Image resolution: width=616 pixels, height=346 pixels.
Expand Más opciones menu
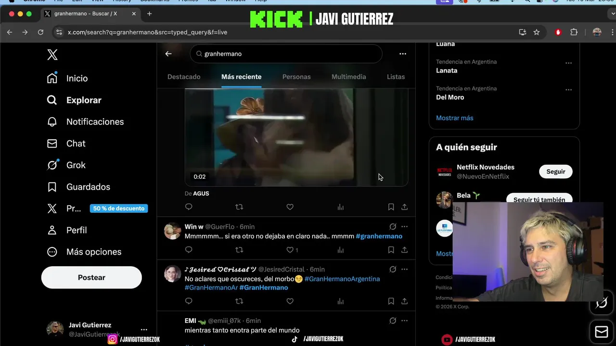(84, 252)
